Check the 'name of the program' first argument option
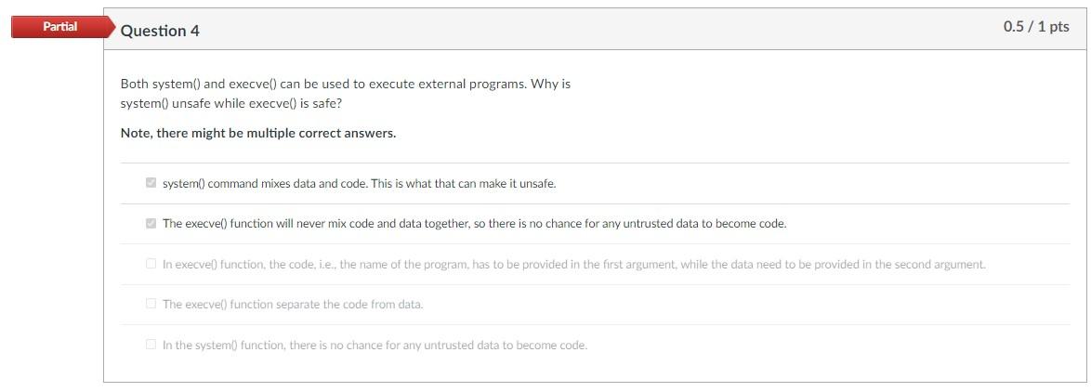This screenshot has width=1091, height=392. [x=151, y=264]
